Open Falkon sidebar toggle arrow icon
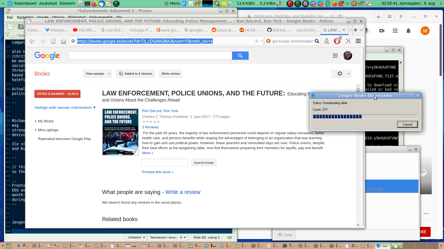 point(348,41)
